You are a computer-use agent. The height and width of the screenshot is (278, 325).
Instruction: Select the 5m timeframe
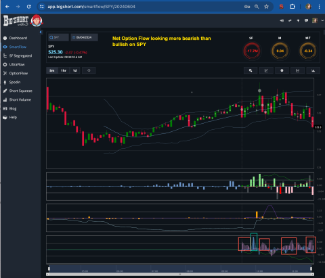coord(52,70)
